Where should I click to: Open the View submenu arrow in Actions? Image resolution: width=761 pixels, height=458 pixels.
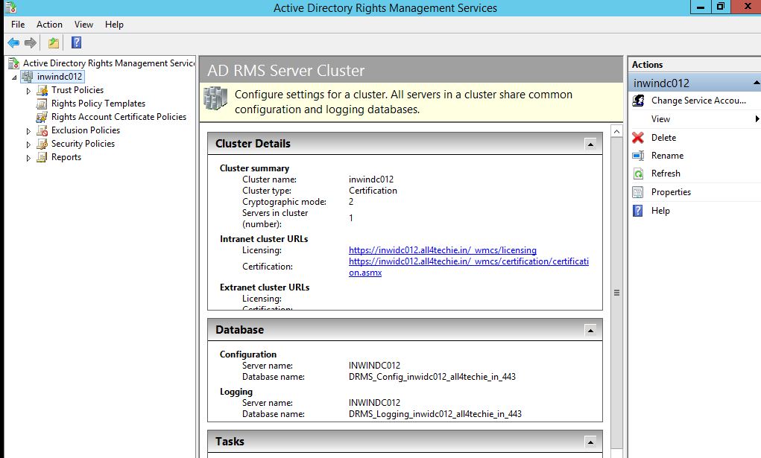[757, 118]
